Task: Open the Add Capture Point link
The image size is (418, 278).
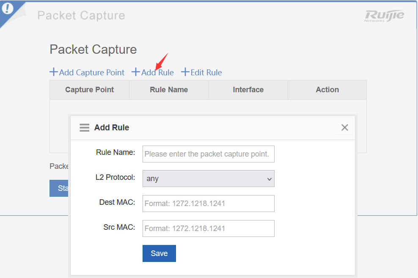Action: pos(91,72)
